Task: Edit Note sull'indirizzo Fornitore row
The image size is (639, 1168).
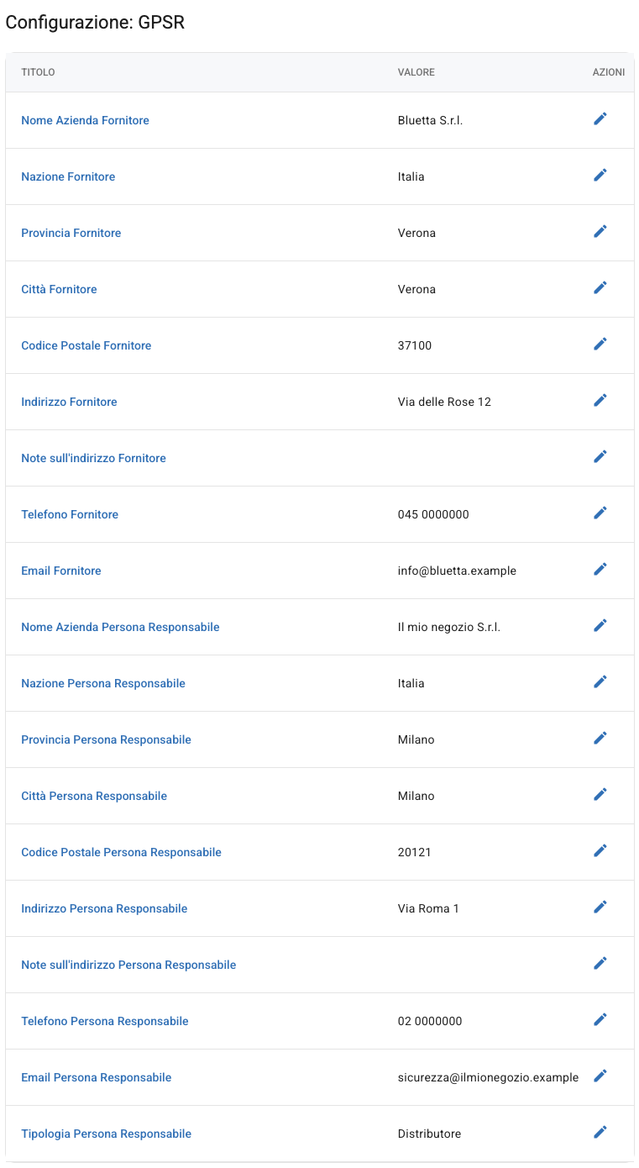Action: [600, 457]
